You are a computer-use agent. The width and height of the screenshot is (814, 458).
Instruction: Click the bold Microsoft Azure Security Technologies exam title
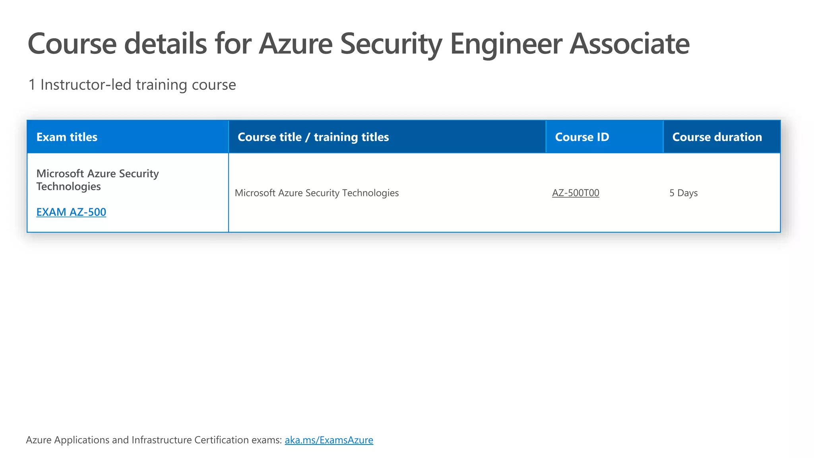click(97, 174)
